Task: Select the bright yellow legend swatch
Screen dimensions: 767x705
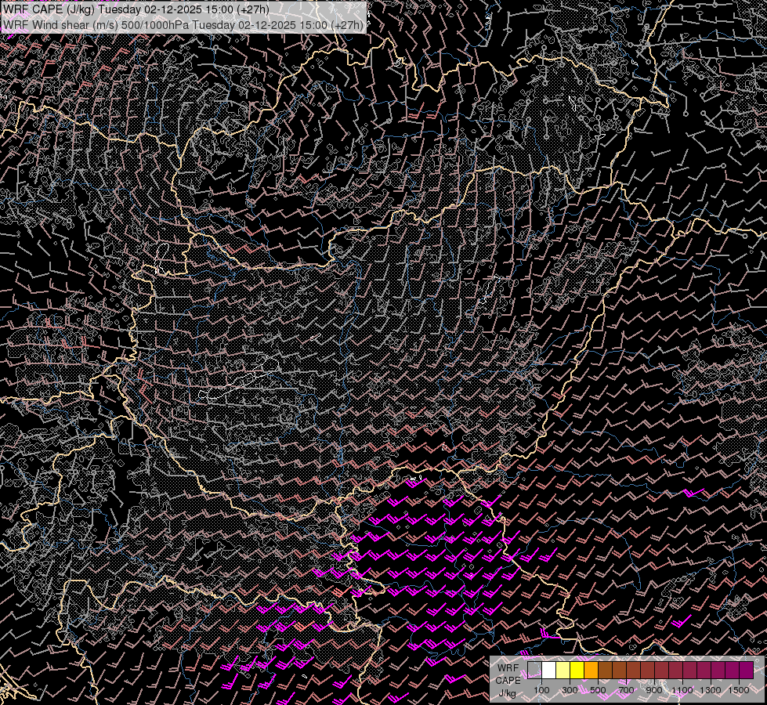Action: click(x=577, y=670)
